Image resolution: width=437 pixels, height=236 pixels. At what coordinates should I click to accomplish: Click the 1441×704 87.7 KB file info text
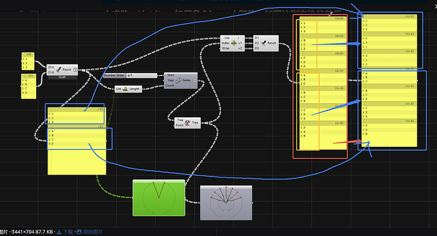click(x=32, y=232)
